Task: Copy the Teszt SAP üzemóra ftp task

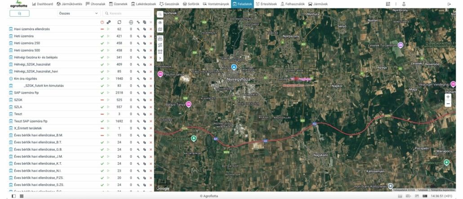Action: pos(144,121)
